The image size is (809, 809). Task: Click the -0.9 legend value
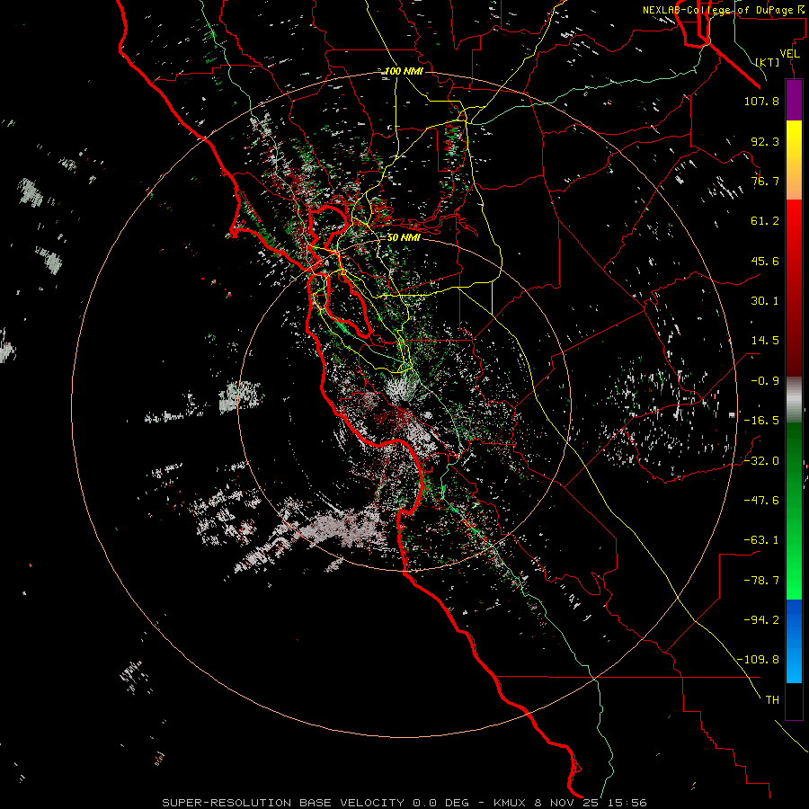tap(765, 381)
